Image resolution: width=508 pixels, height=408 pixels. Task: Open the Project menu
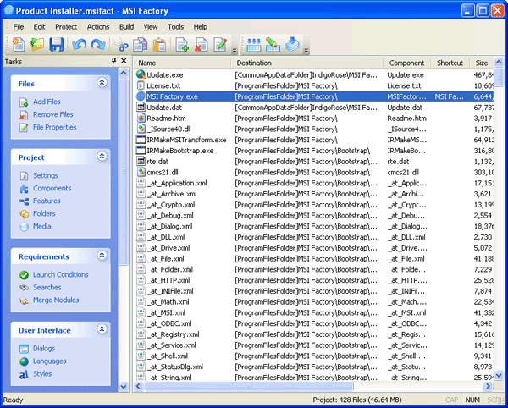point(66,27)
